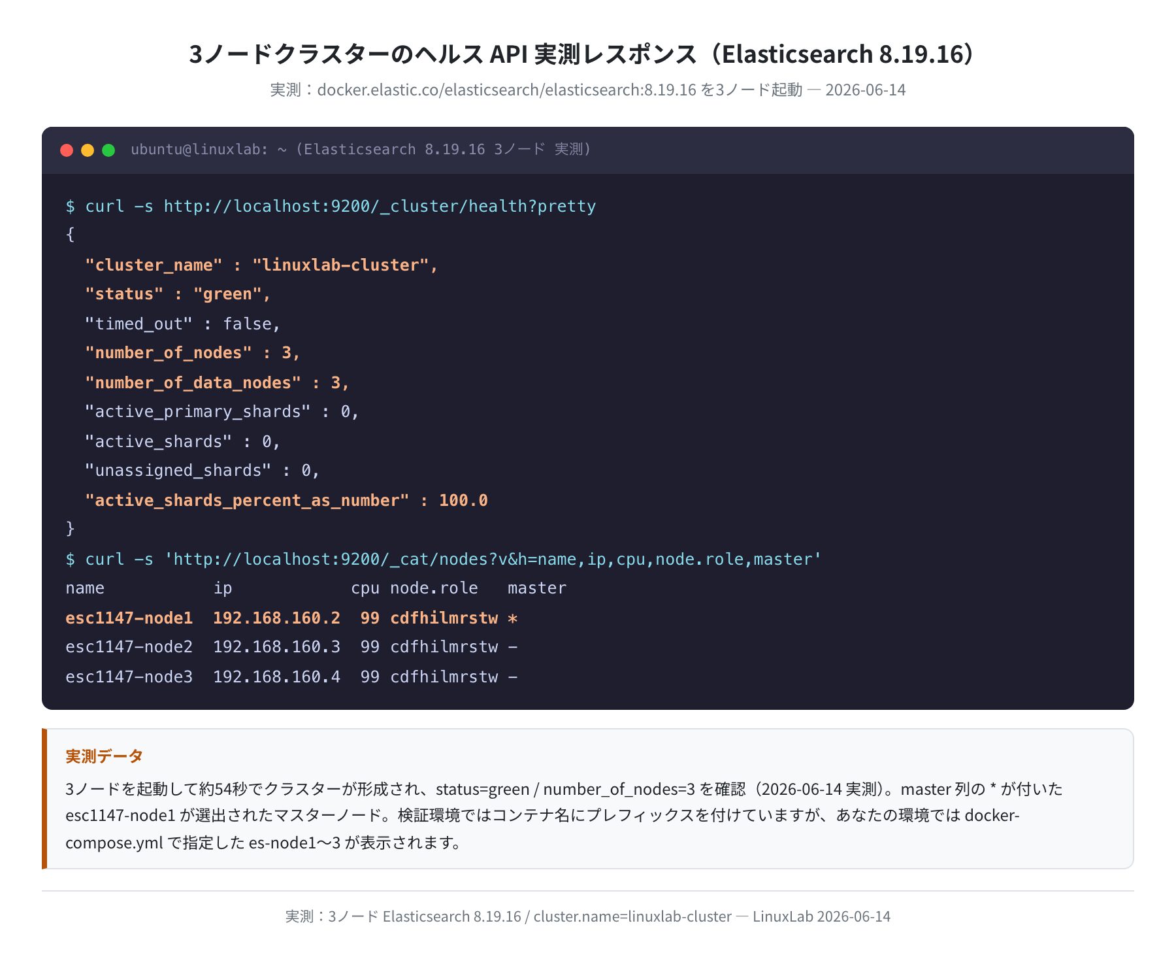Image resolution: width=1176 pixels, height=953 pixels.
Task: Click the opening brace of the JSON response
Action: click(x=70, y=235)
